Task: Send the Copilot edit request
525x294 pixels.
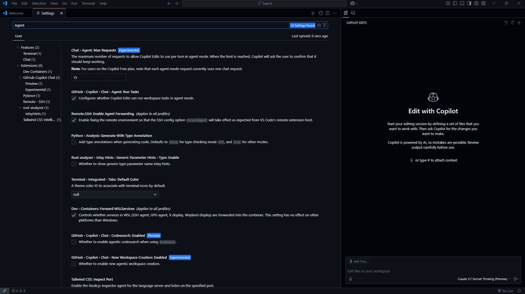Action: tap(516, 279)
